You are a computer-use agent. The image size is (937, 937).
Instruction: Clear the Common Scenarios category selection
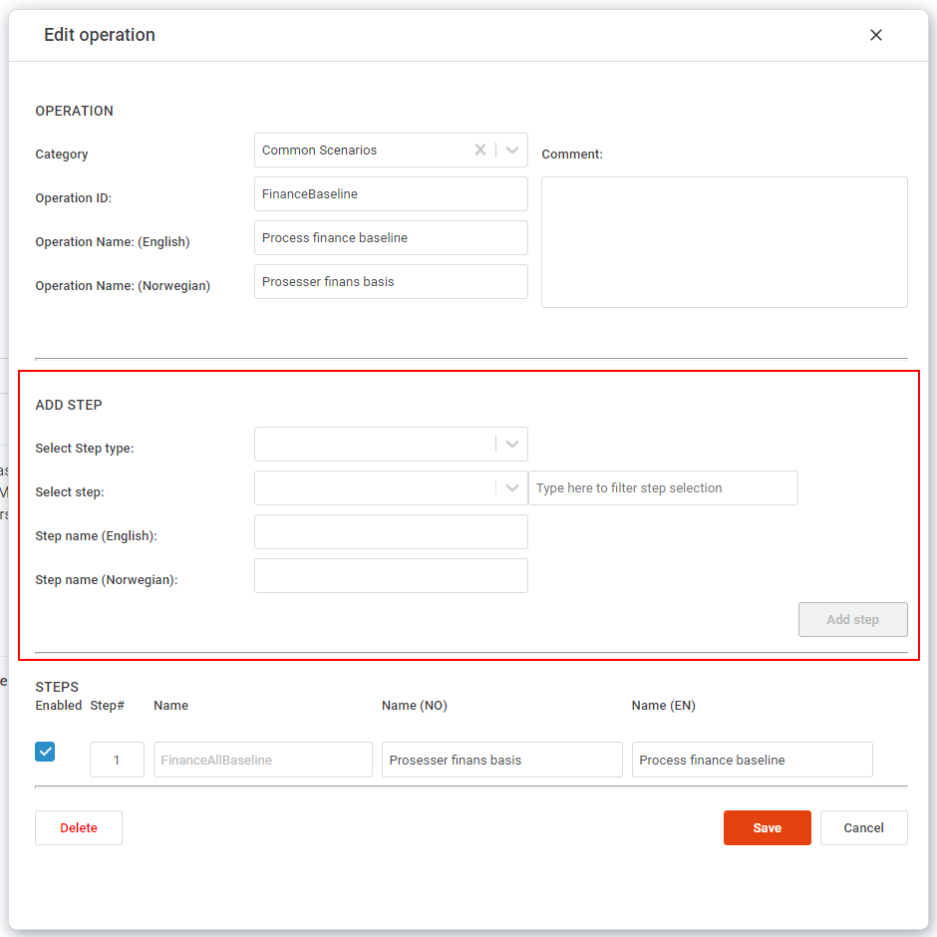(x=480, y=150)
